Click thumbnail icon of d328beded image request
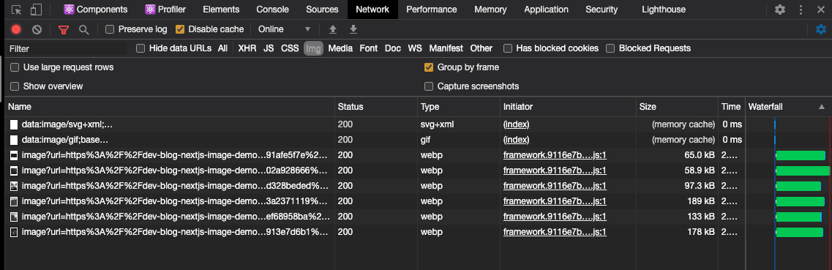This screenshot has width=832, height=270. pos(15,186)
